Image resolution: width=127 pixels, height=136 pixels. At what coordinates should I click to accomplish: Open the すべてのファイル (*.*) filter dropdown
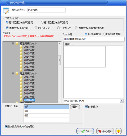coord(121,101)
